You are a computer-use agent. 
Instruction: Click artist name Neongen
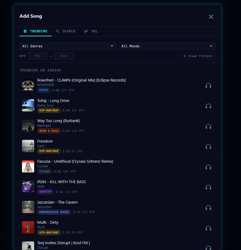[44, 126]
